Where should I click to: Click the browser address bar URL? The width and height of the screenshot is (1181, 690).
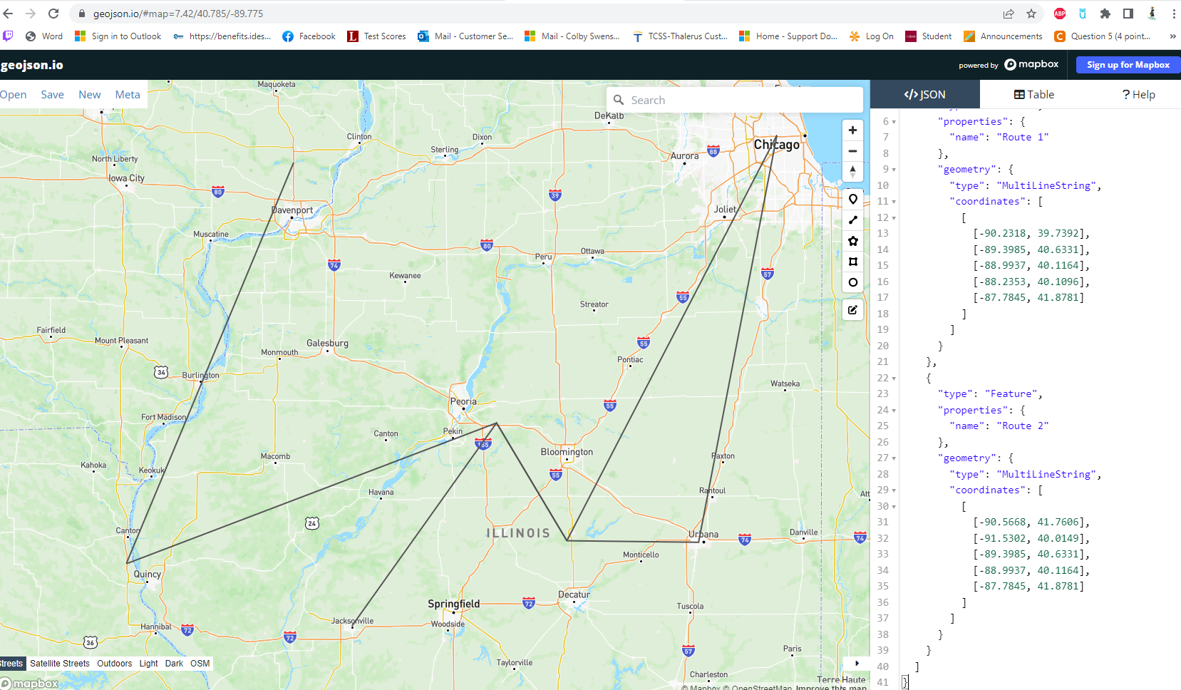[x=178, y=14]
